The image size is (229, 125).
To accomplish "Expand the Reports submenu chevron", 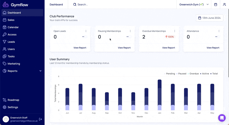I will (x=40, y=71).
